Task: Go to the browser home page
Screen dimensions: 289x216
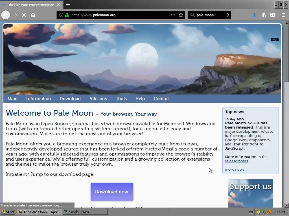Action: [33, 15]
